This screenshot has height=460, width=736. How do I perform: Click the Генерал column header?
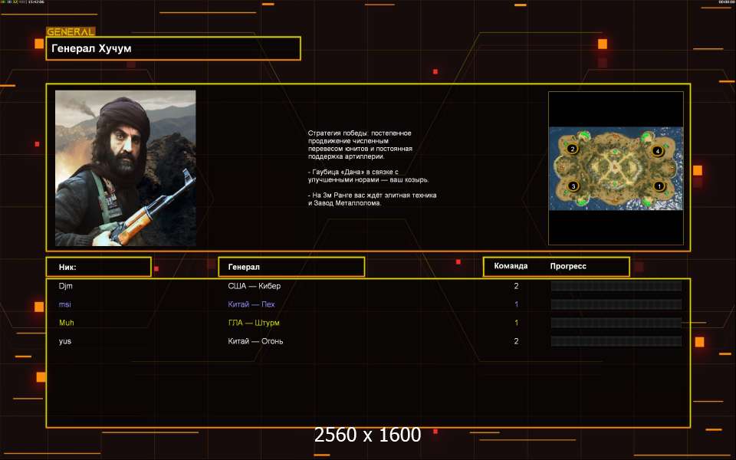click(x=291, y=267)
